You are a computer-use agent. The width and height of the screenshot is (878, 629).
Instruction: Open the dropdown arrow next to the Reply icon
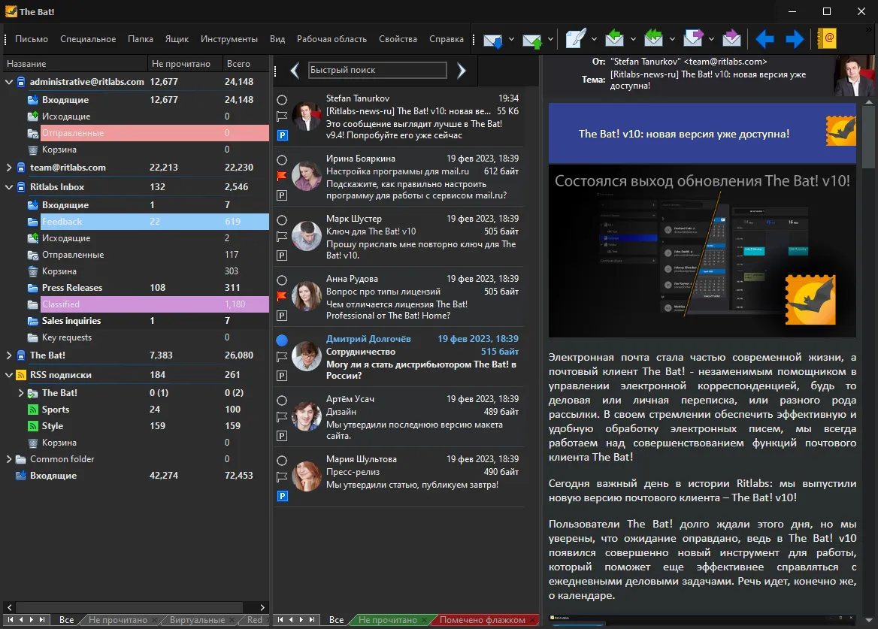coord(633,39)
